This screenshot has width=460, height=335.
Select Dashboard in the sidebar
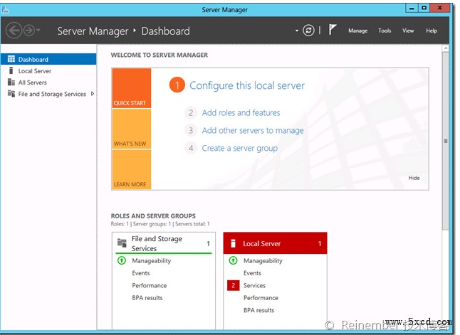(x=48, y=59)
